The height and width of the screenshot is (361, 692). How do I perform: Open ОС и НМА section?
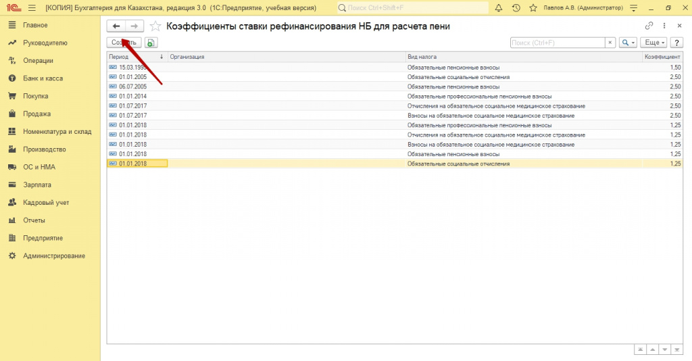point(39,167)
